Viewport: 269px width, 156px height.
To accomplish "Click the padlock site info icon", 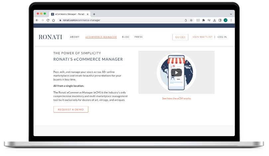I will (60, 20).
